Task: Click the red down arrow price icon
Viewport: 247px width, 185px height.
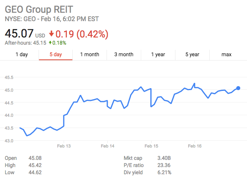Action: click(51, 34)
